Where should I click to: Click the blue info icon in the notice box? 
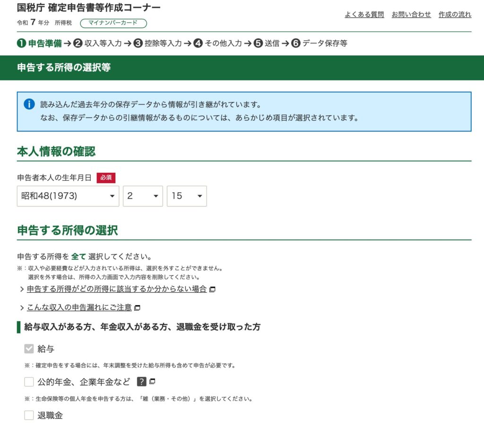click(29, 104)
